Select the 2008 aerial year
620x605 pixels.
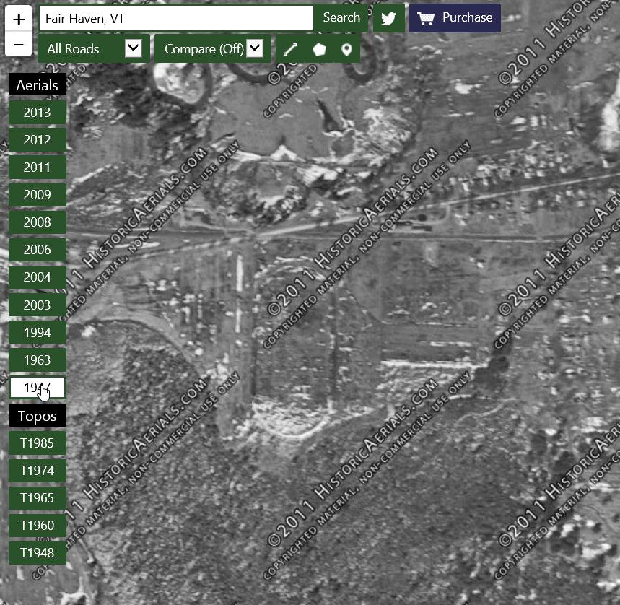point(38,222)
